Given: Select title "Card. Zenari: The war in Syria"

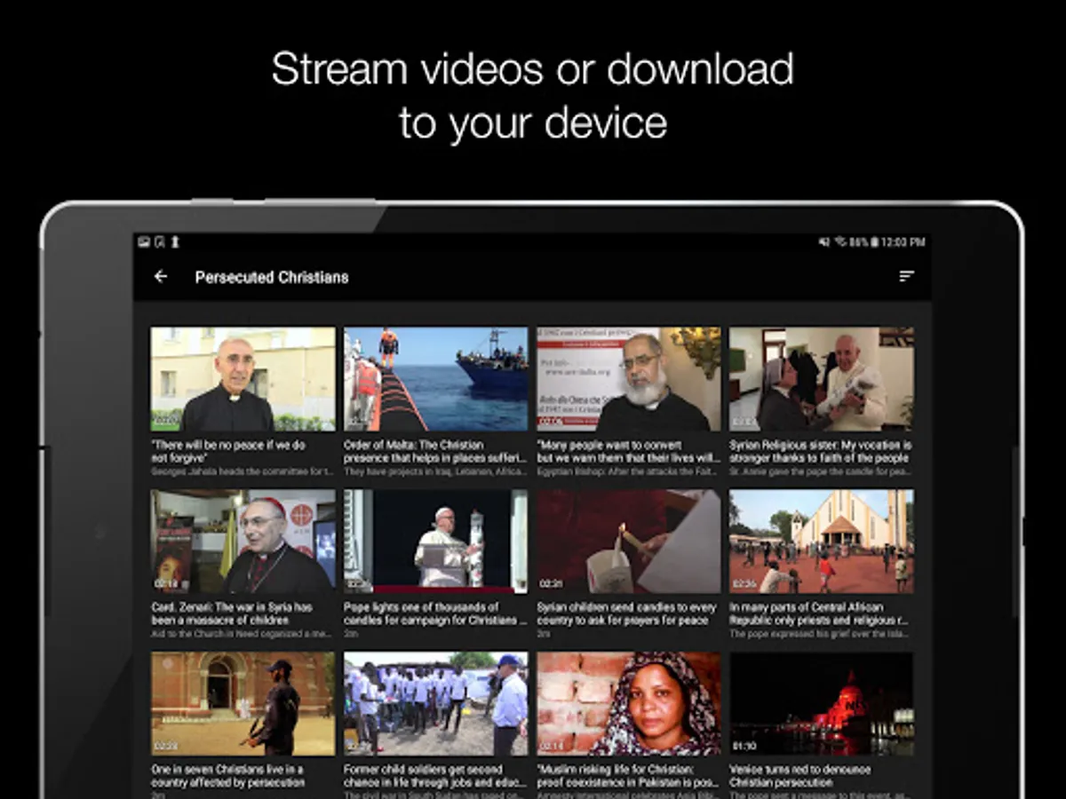Looking at the screenshot, I should (x=232, y=613).
